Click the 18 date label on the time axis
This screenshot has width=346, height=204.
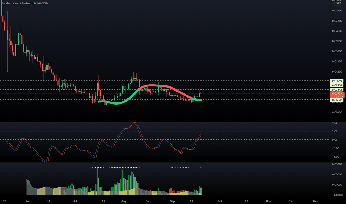(x=246, y=201)
